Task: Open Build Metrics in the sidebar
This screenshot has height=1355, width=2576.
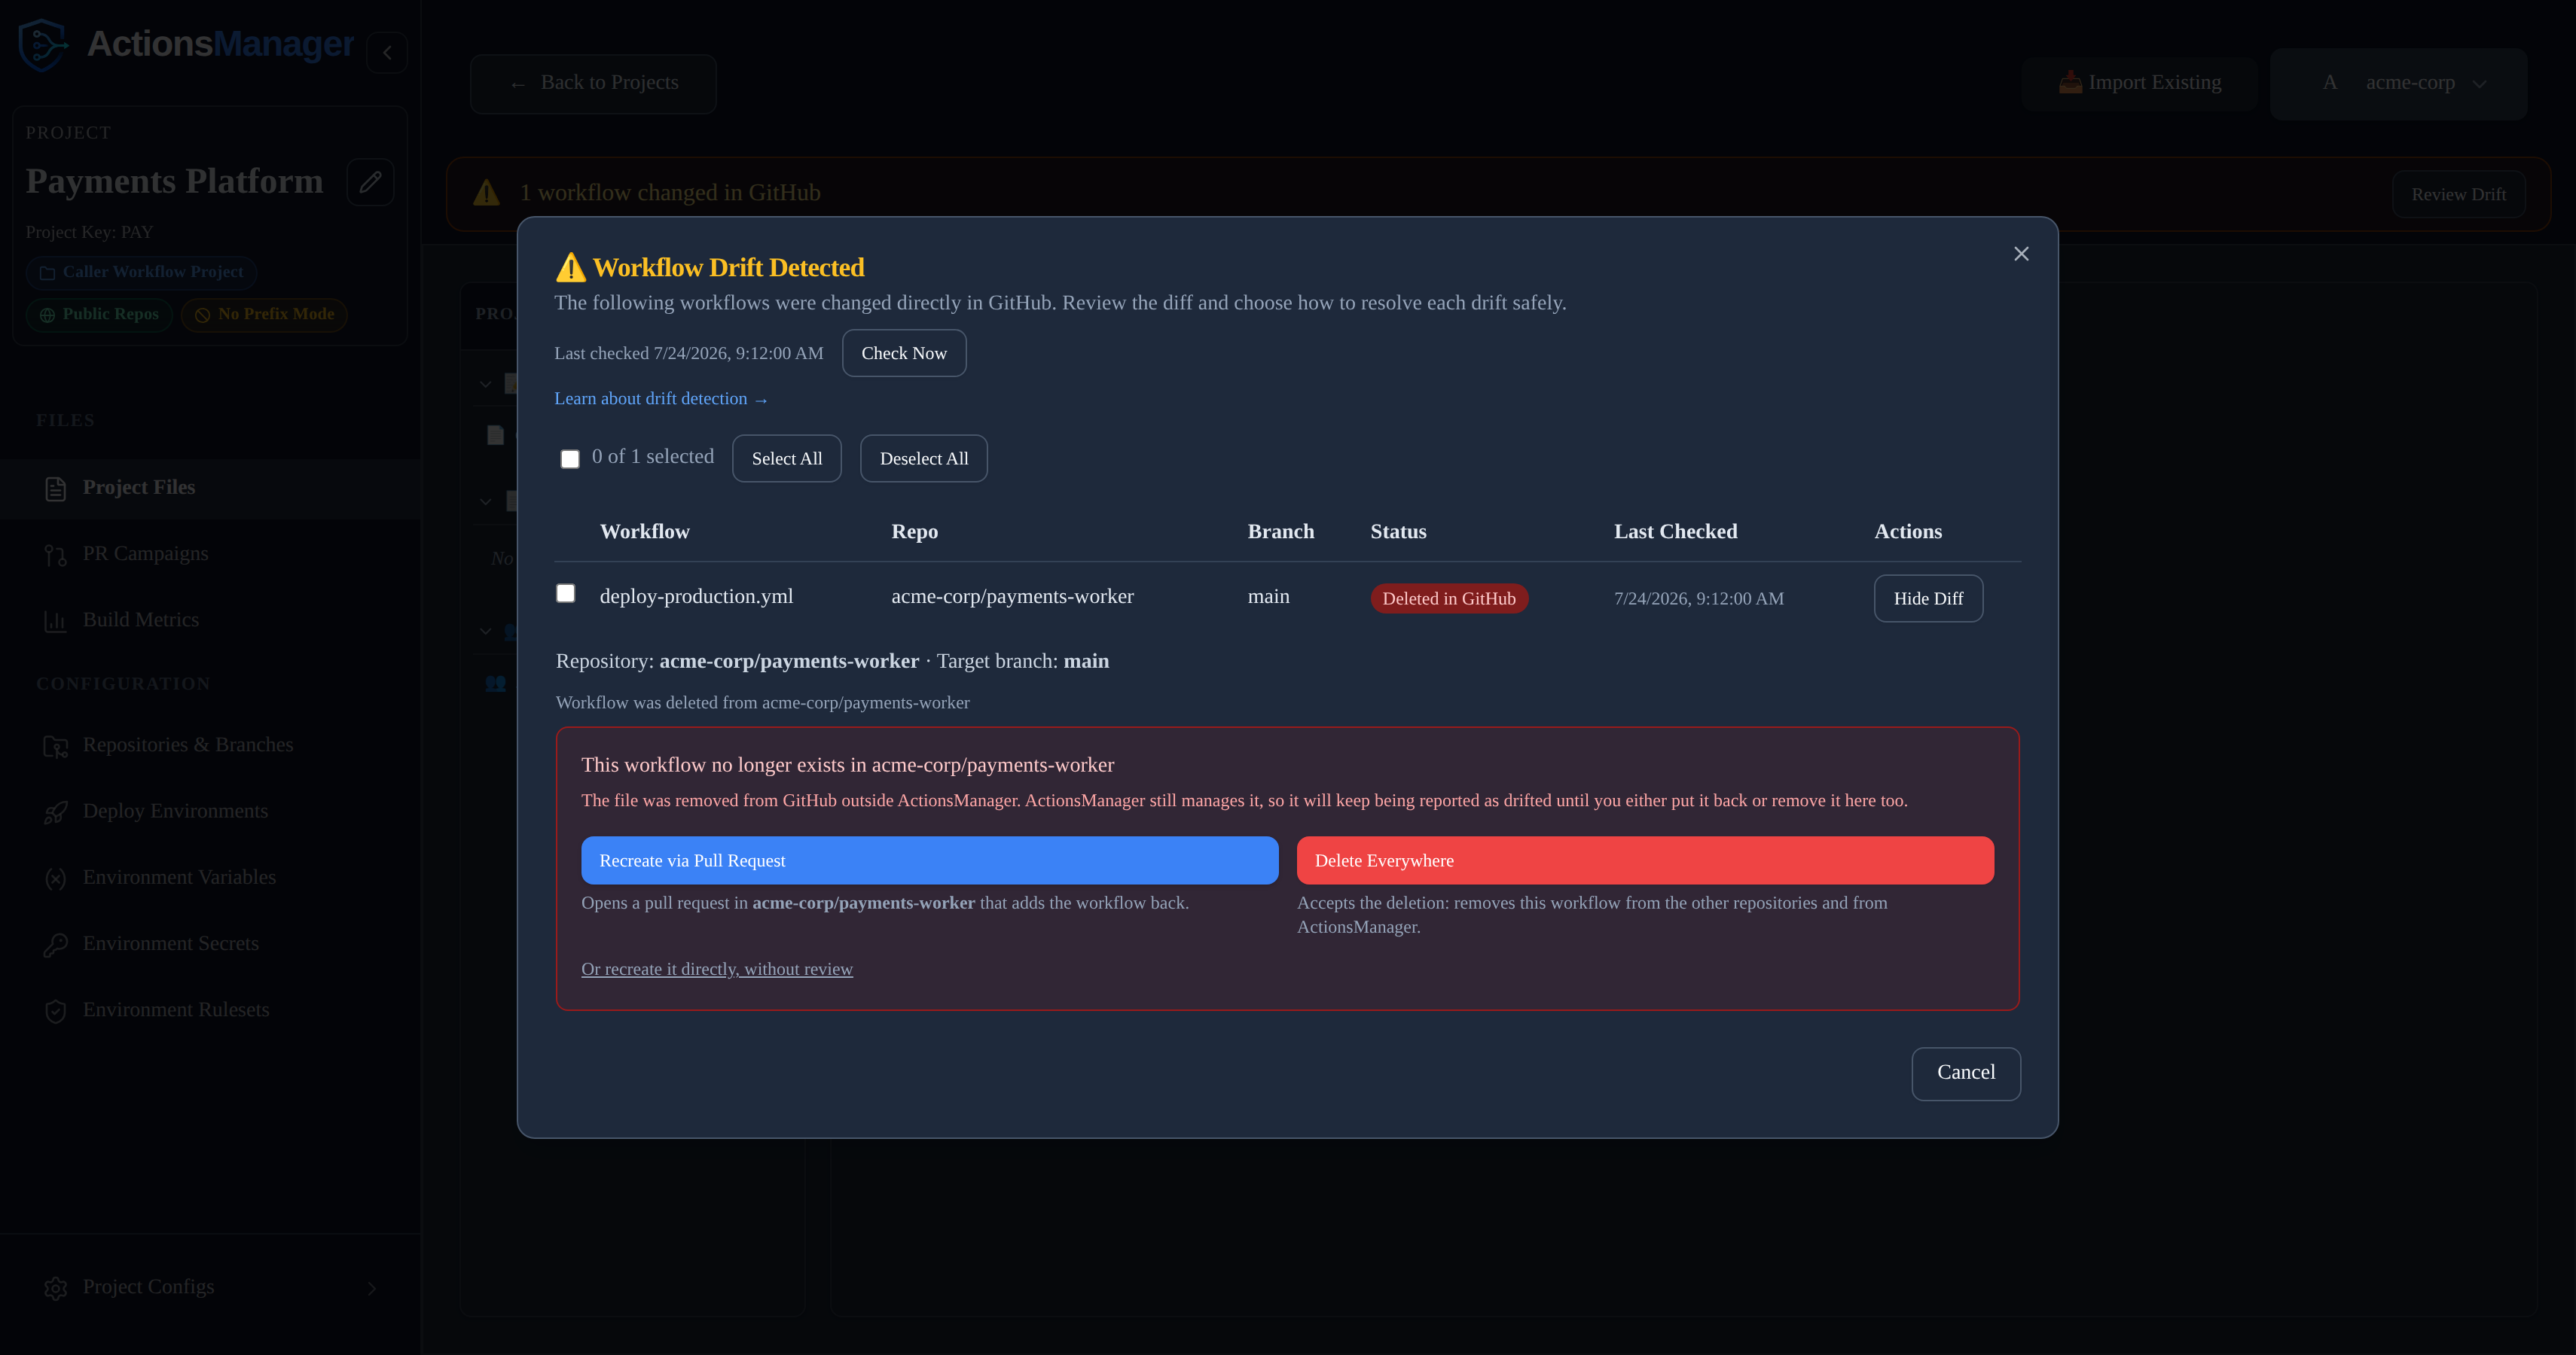Action: tap(210, 620)
